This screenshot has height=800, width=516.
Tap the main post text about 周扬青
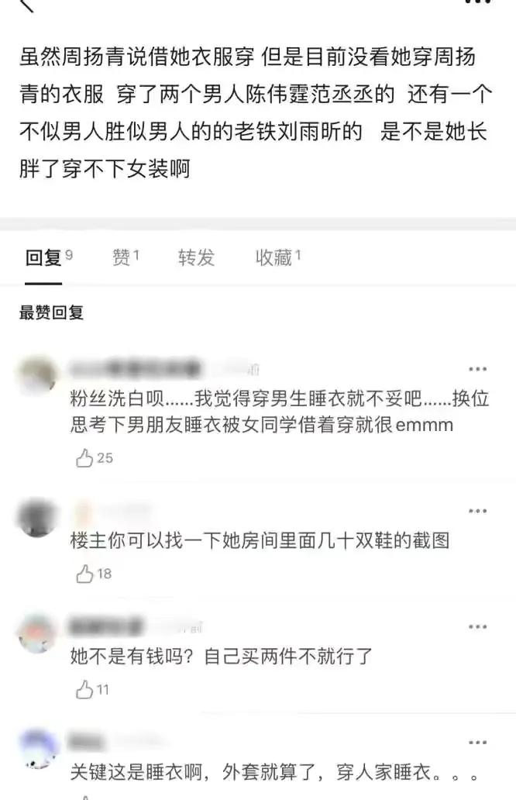point(256,112)
